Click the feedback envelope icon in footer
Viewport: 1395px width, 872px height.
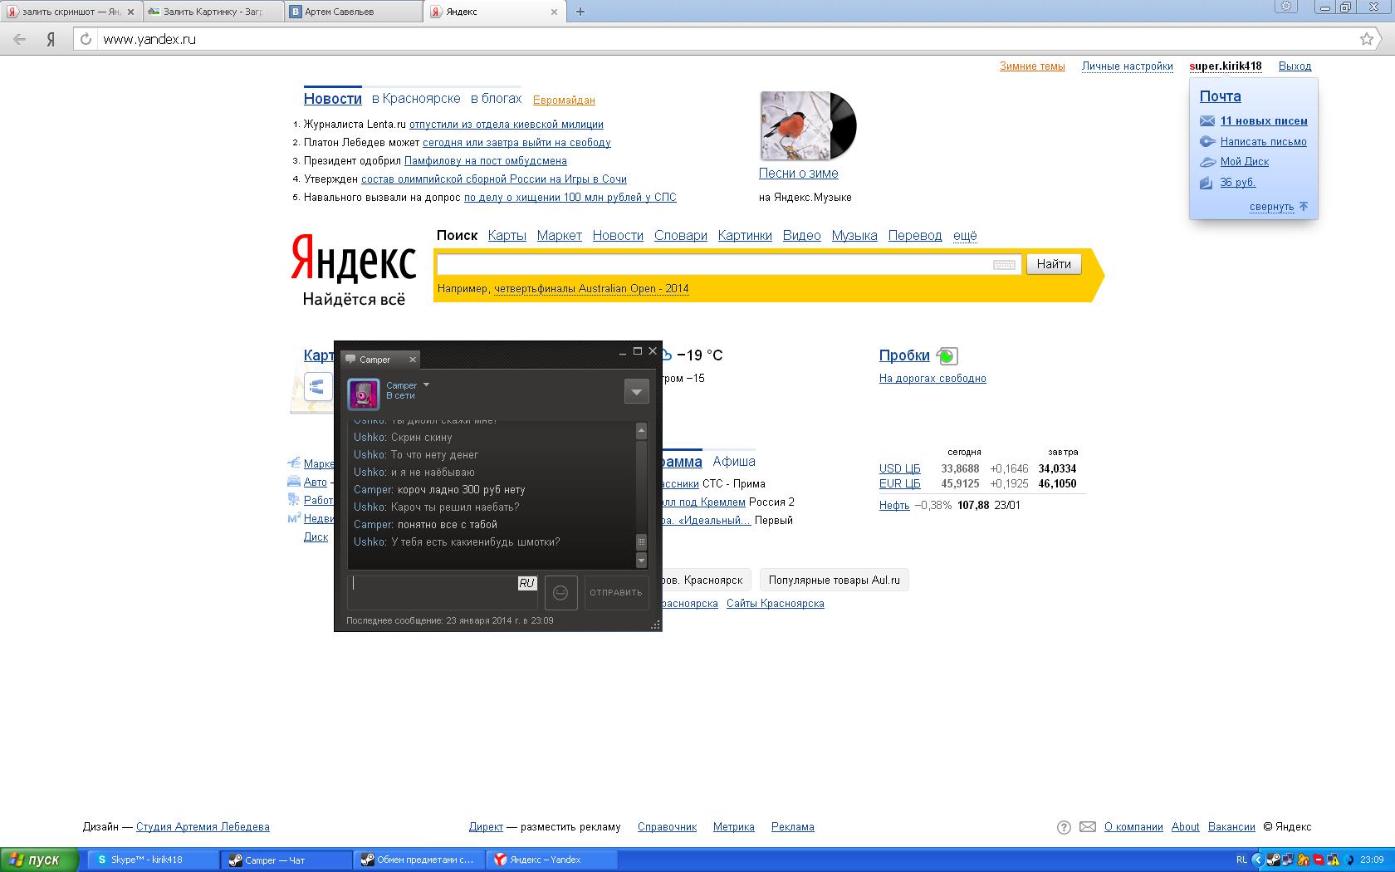[x=1087, y=827]
